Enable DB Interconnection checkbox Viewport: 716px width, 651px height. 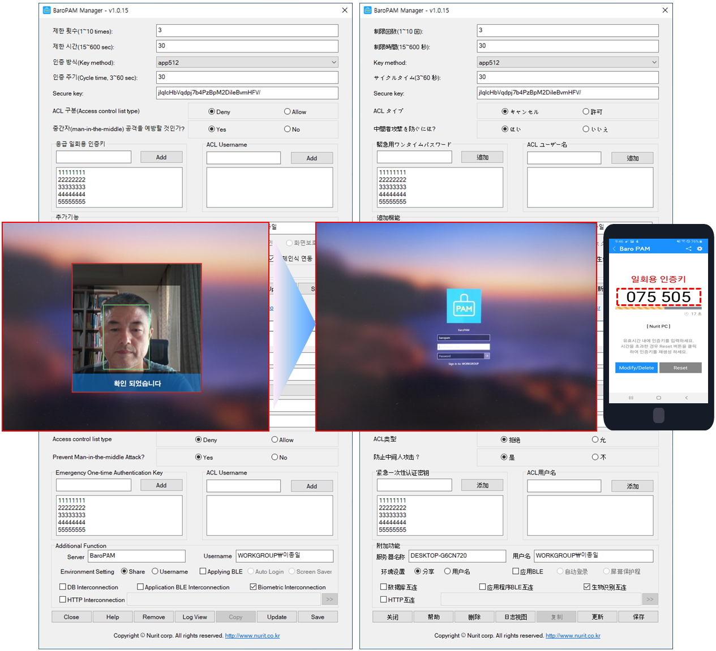coord(63,587)
